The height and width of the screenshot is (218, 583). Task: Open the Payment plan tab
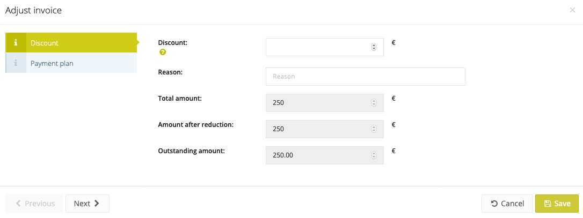click(x=71, y=63)
